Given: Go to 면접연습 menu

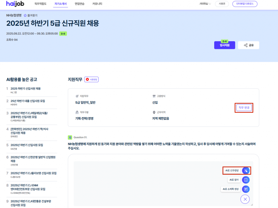Looking at the screenshot, I should [x=80, y=4].
